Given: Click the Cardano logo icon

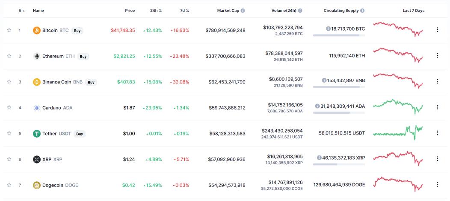Looking at the screenshot, I should 37,108.
